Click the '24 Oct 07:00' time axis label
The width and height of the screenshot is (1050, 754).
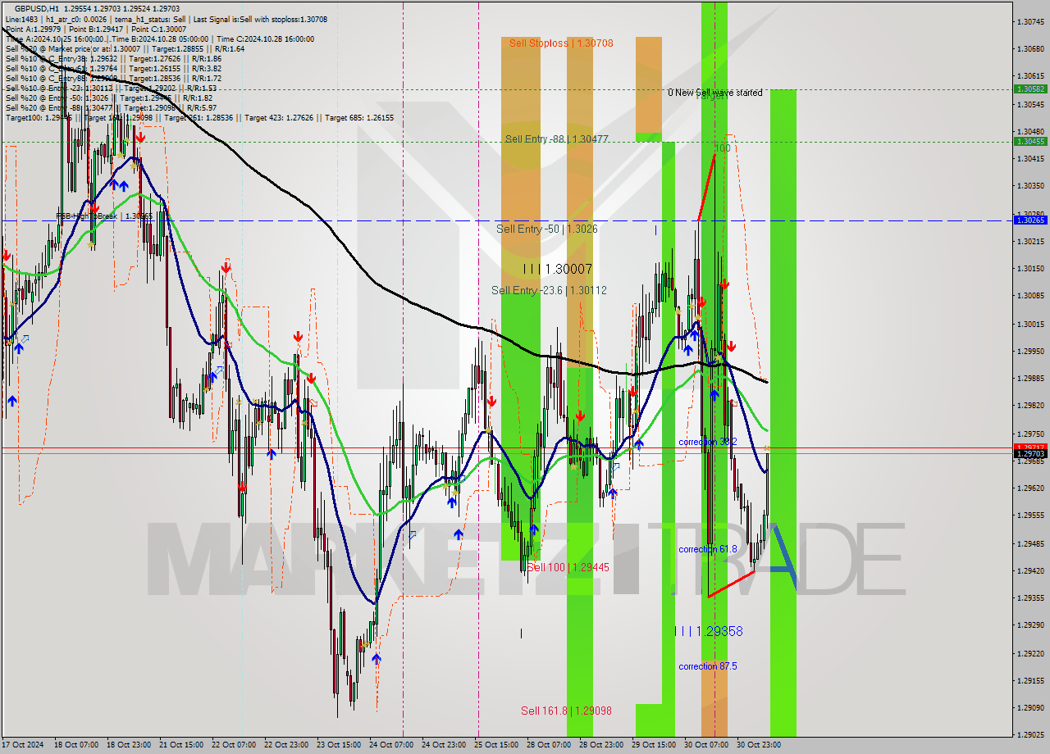click(391, 745)
